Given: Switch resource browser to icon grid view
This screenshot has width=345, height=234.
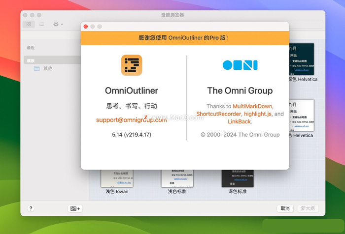Looking at the screenshot, I should point(29,24).
